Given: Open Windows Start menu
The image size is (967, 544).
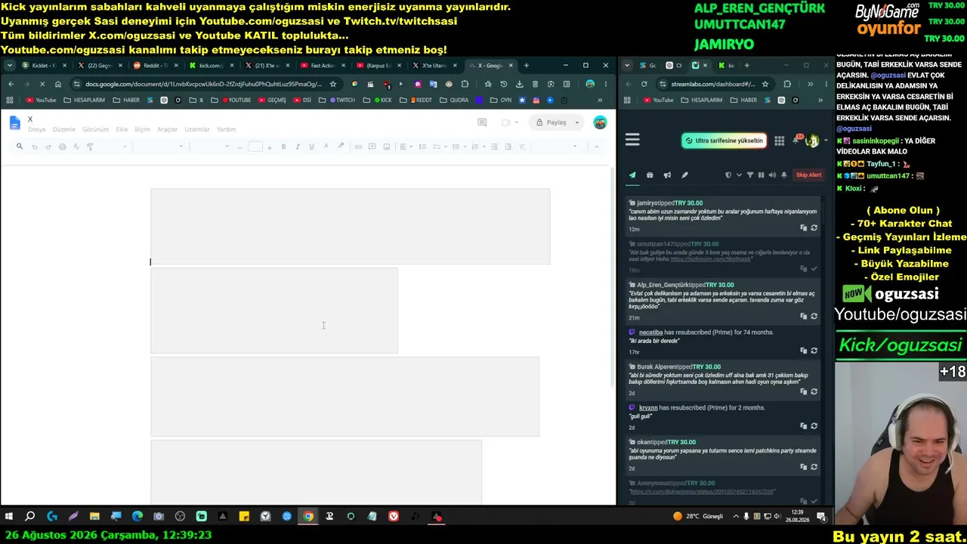Looking at the screenshot, I should (9, 517).
